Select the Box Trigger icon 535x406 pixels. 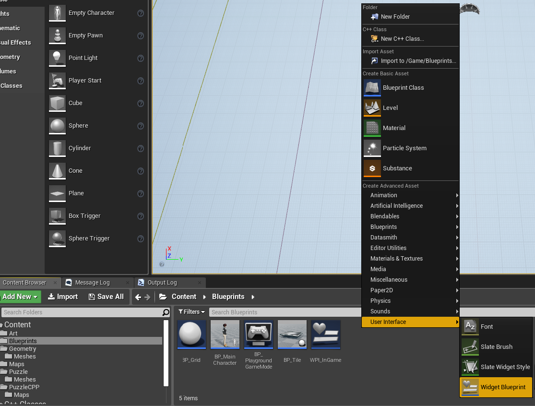click(57, 216)
